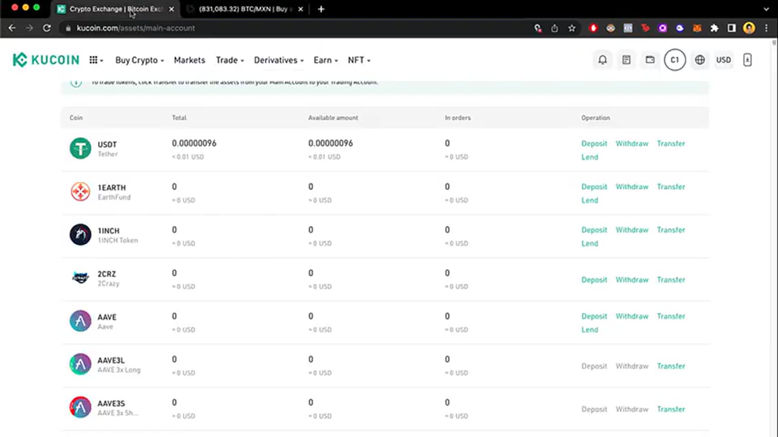This screenshot has height=437, width=778.
Task: Click the Total column header
Action: (x=179, y=118)
